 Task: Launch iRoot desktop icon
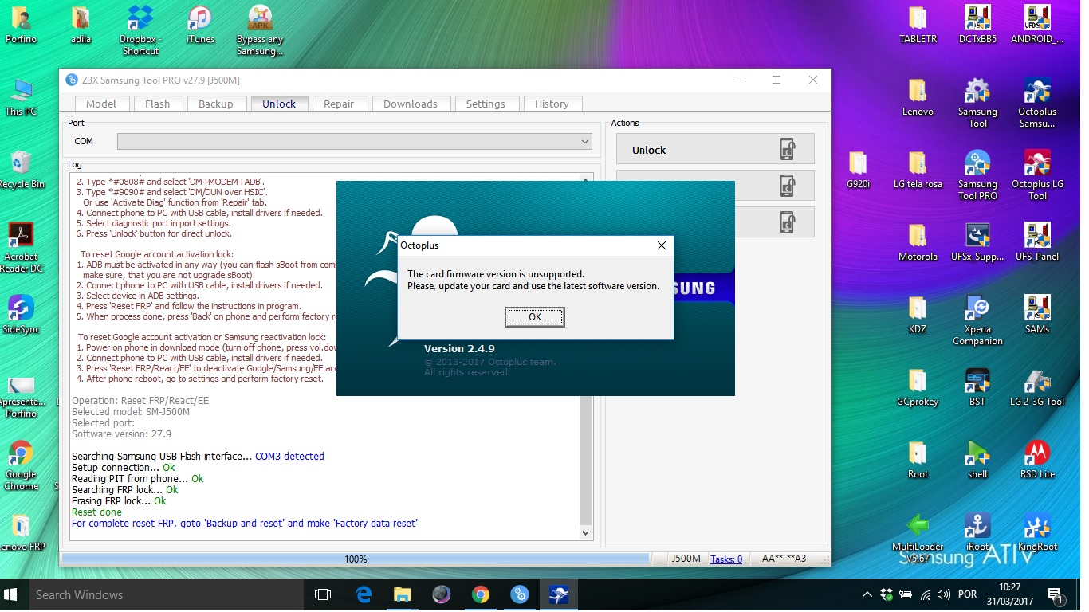(x=977, y=533)
